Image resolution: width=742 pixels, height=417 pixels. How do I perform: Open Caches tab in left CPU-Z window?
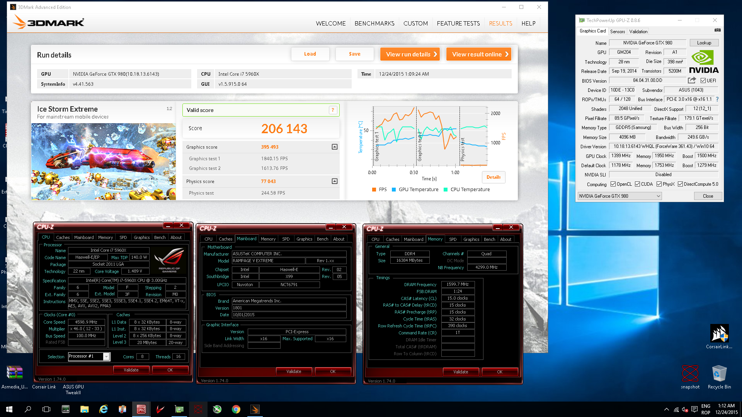[63, 237]
